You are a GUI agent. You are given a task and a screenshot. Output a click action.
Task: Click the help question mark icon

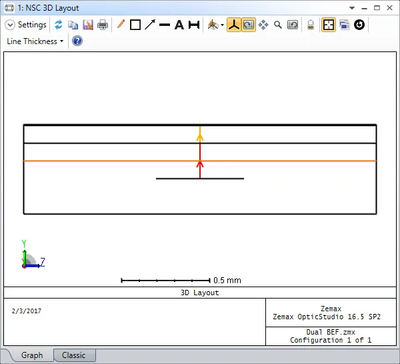pos(77,41)
